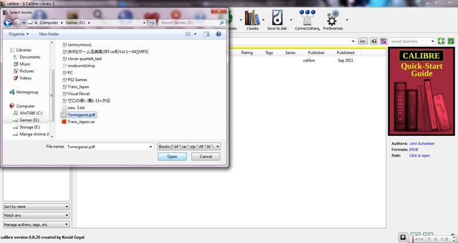Click the New folder button
Image resolution: width=458 pixels, height=243 pixels.
point(49,34)
